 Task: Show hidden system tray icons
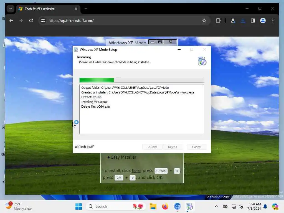click(x=216, y=206)
